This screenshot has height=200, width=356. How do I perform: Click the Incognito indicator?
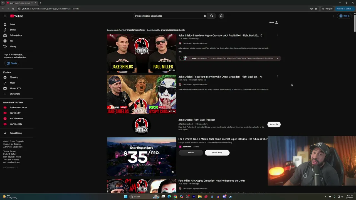pos(327,9)
